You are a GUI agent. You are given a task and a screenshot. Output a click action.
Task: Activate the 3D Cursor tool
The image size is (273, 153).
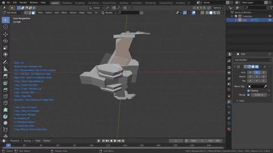[6, 27]
